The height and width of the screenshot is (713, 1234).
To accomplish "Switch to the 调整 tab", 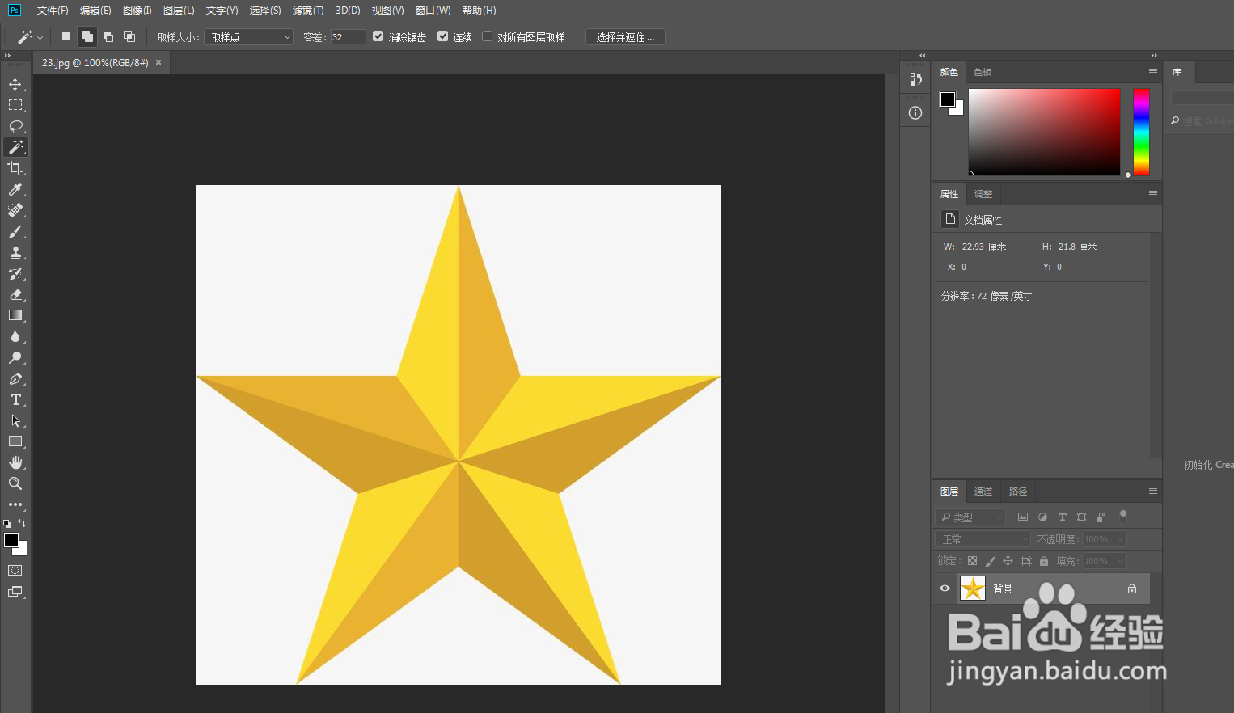I will click(x=983, y=194).
